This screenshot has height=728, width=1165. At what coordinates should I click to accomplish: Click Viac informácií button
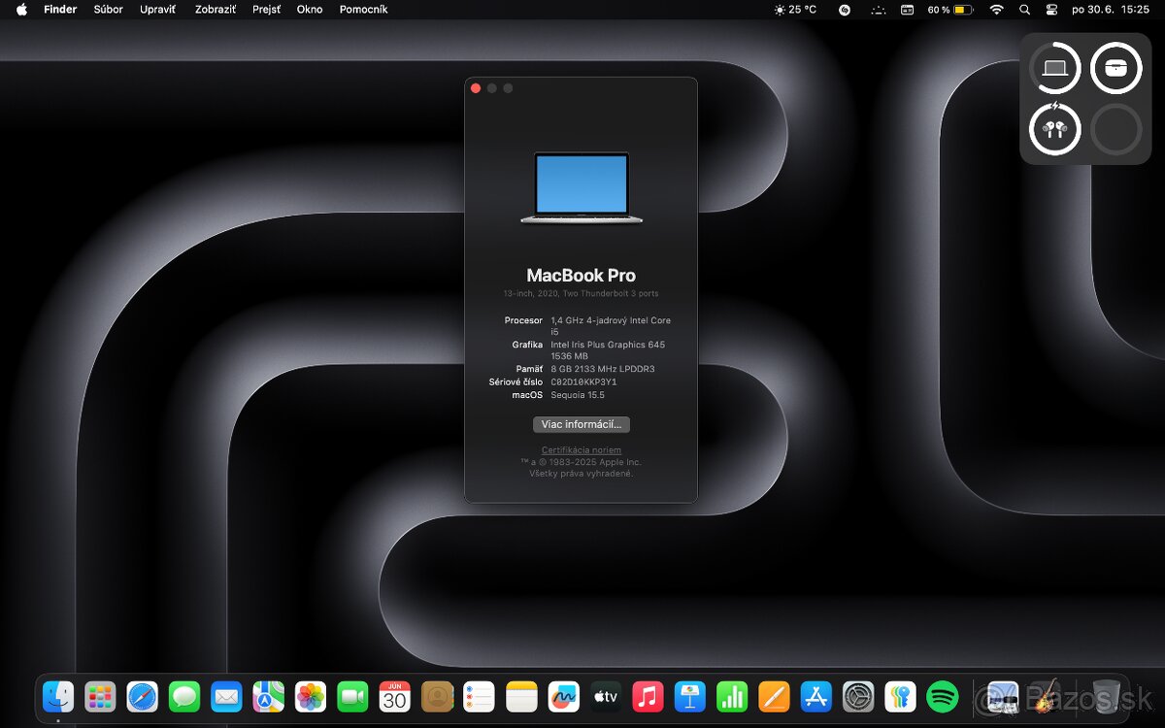click(582, 424)
